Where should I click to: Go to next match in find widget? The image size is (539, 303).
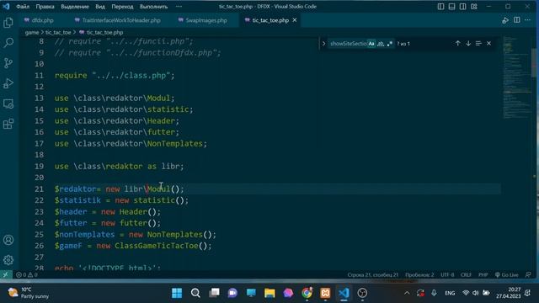pos(468,43)
